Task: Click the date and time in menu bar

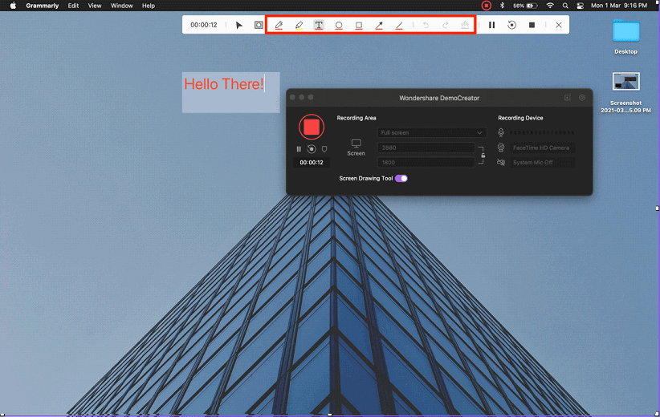Action: click(619, 6)
